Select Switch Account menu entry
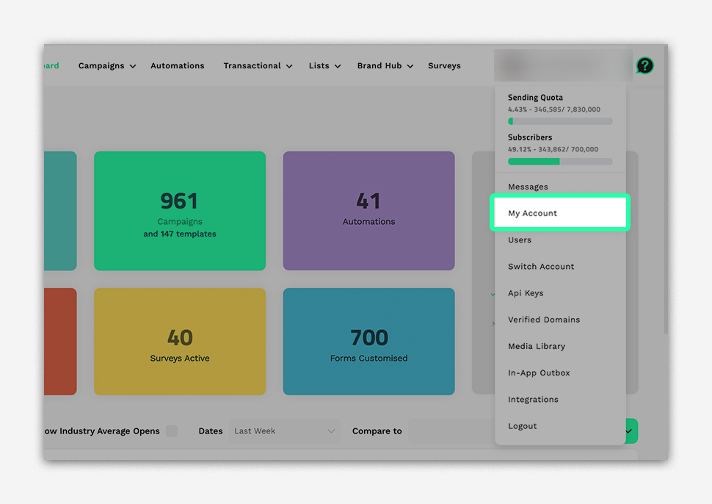This screenshot has width=712, height=504. 541,267
